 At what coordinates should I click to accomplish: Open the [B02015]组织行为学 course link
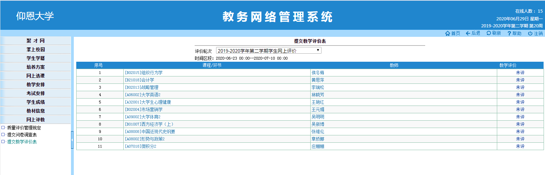pos(144,73)
